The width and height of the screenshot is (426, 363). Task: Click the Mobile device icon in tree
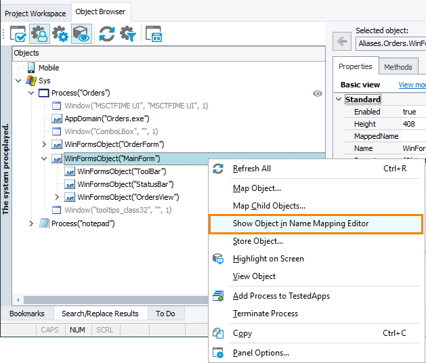coord(31,68)
